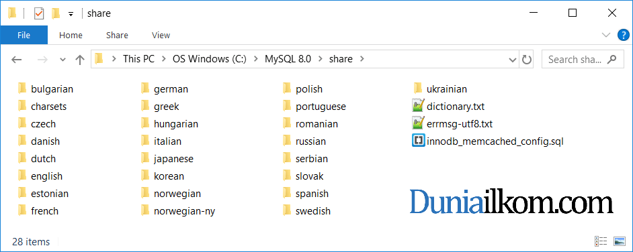This screenshot has width=633, height=252.
Task: Select the innodb_memcached_config.sql file
Action: click(x=487, y=141)
